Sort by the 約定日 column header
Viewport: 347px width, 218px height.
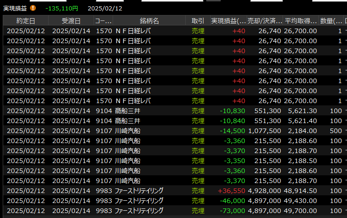pyautogui.click(x=25, y=21)
